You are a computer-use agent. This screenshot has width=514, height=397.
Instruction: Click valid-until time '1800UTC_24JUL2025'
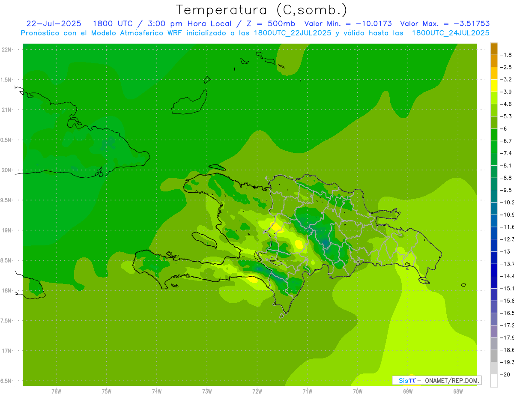click(x=451, y=33)
